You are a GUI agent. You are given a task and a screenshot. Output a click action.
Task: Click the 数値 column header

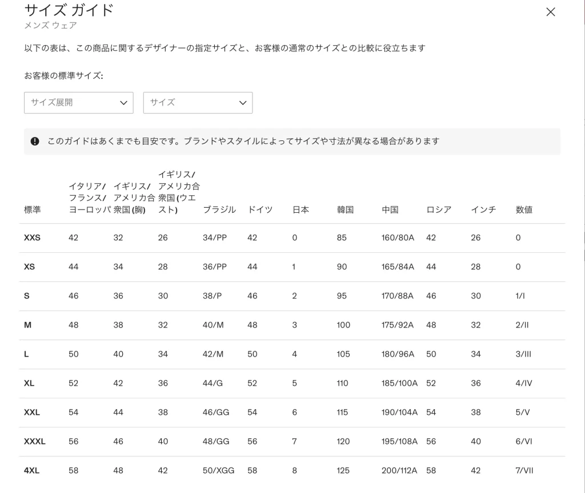click(524, 210)
